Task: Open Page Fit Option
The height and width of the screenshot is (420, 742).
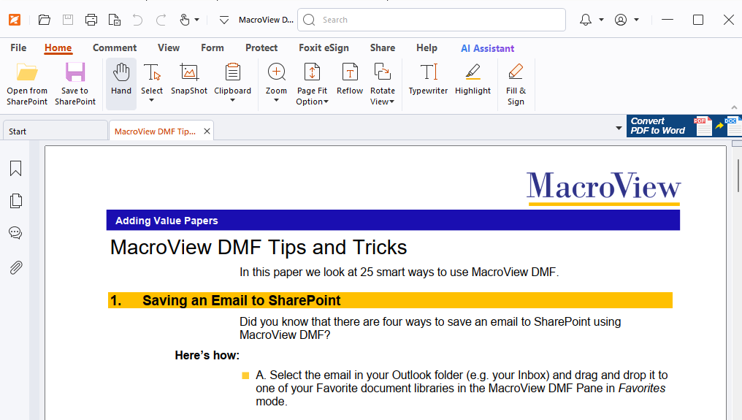Action: coord(313,84)
